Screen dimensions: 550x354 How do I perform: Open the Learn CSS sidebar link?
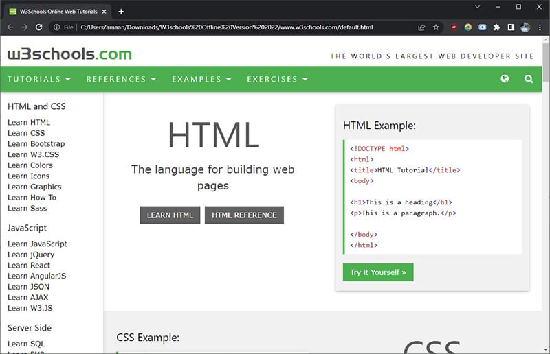(26, 133)
